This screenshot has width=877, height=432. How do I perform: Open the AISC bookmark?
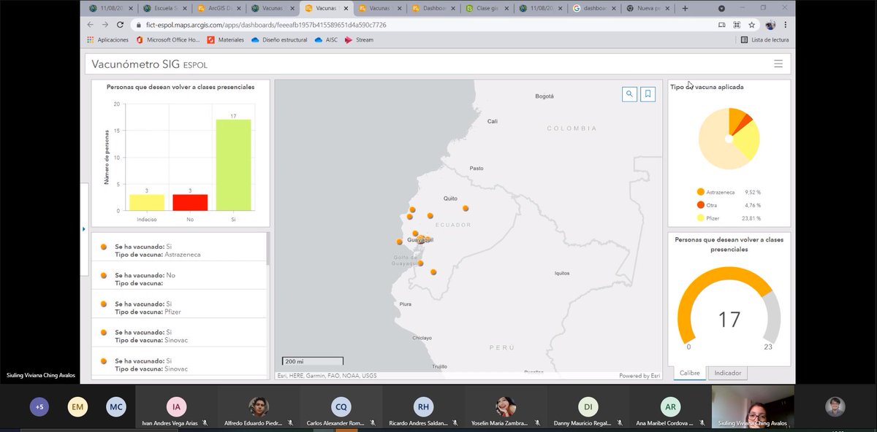327,40
